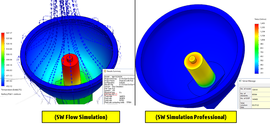Select the Configuration Default row
270x124 pixels.
(x=115, y=83)
